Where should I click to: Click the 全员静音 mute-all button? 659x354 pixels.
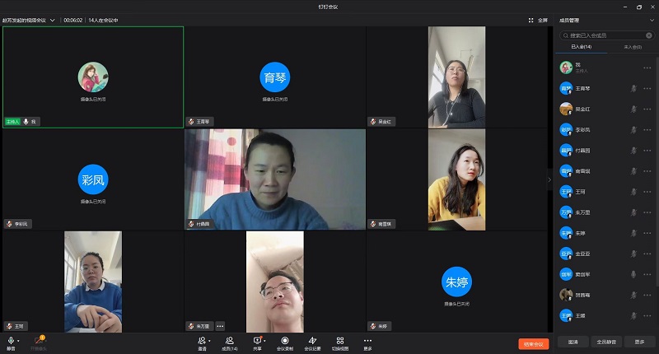[605, 342]
